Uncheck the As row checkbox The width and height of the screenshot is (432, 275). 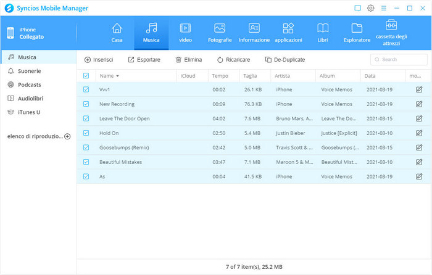click(86, 176)
